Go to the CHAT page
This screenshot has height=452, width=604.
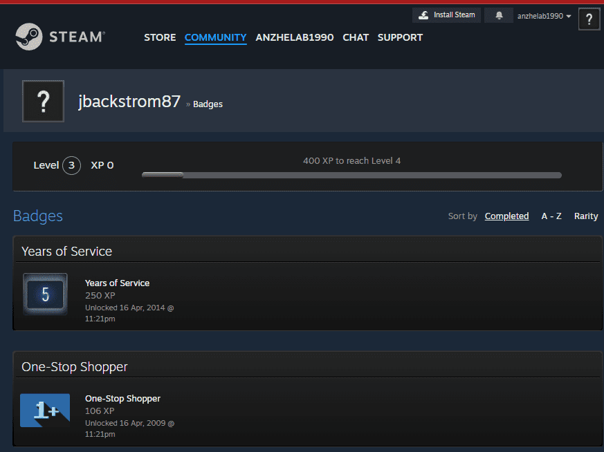pyautogui.click(x=356, y=37)
